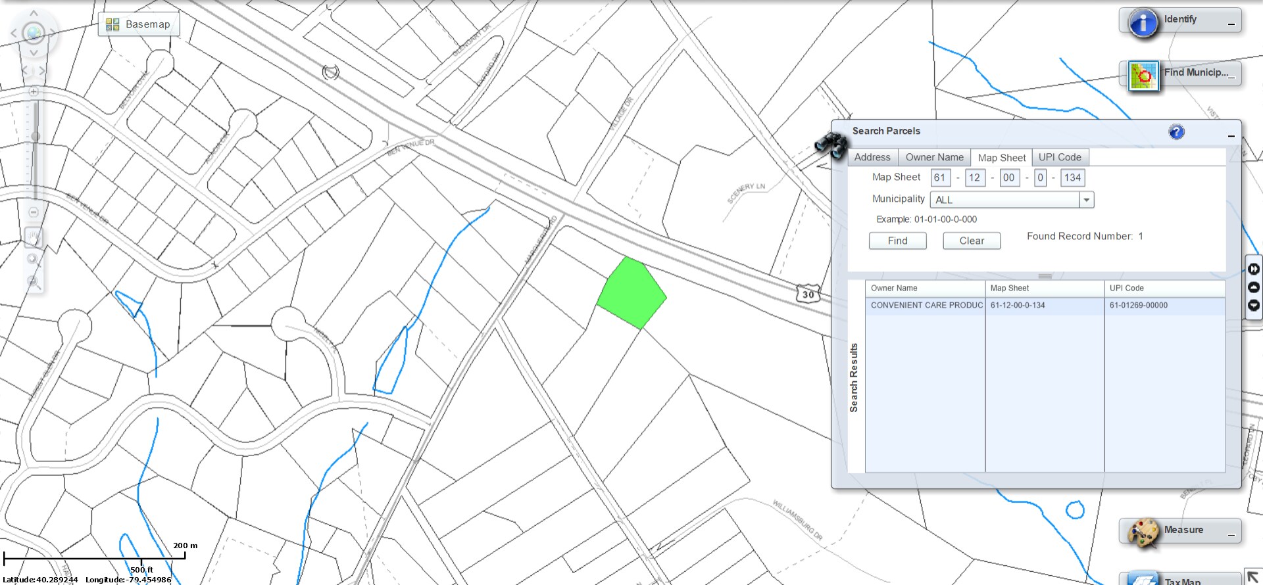1263x585 pixels.
Task: Click the binoculars Search Parcels icon
Action: click(831, 145)
